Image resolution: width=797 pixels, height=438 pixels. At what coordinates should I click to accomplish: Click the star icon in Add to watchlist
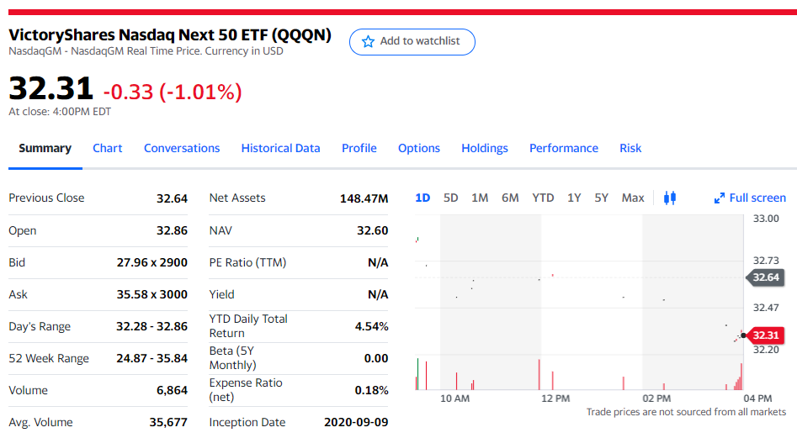tap(368, 42)
